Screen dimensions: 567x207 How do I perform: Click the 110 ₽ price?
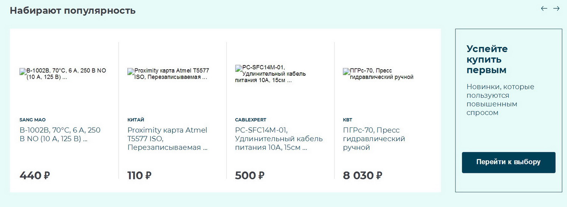(x=139, y=176)
